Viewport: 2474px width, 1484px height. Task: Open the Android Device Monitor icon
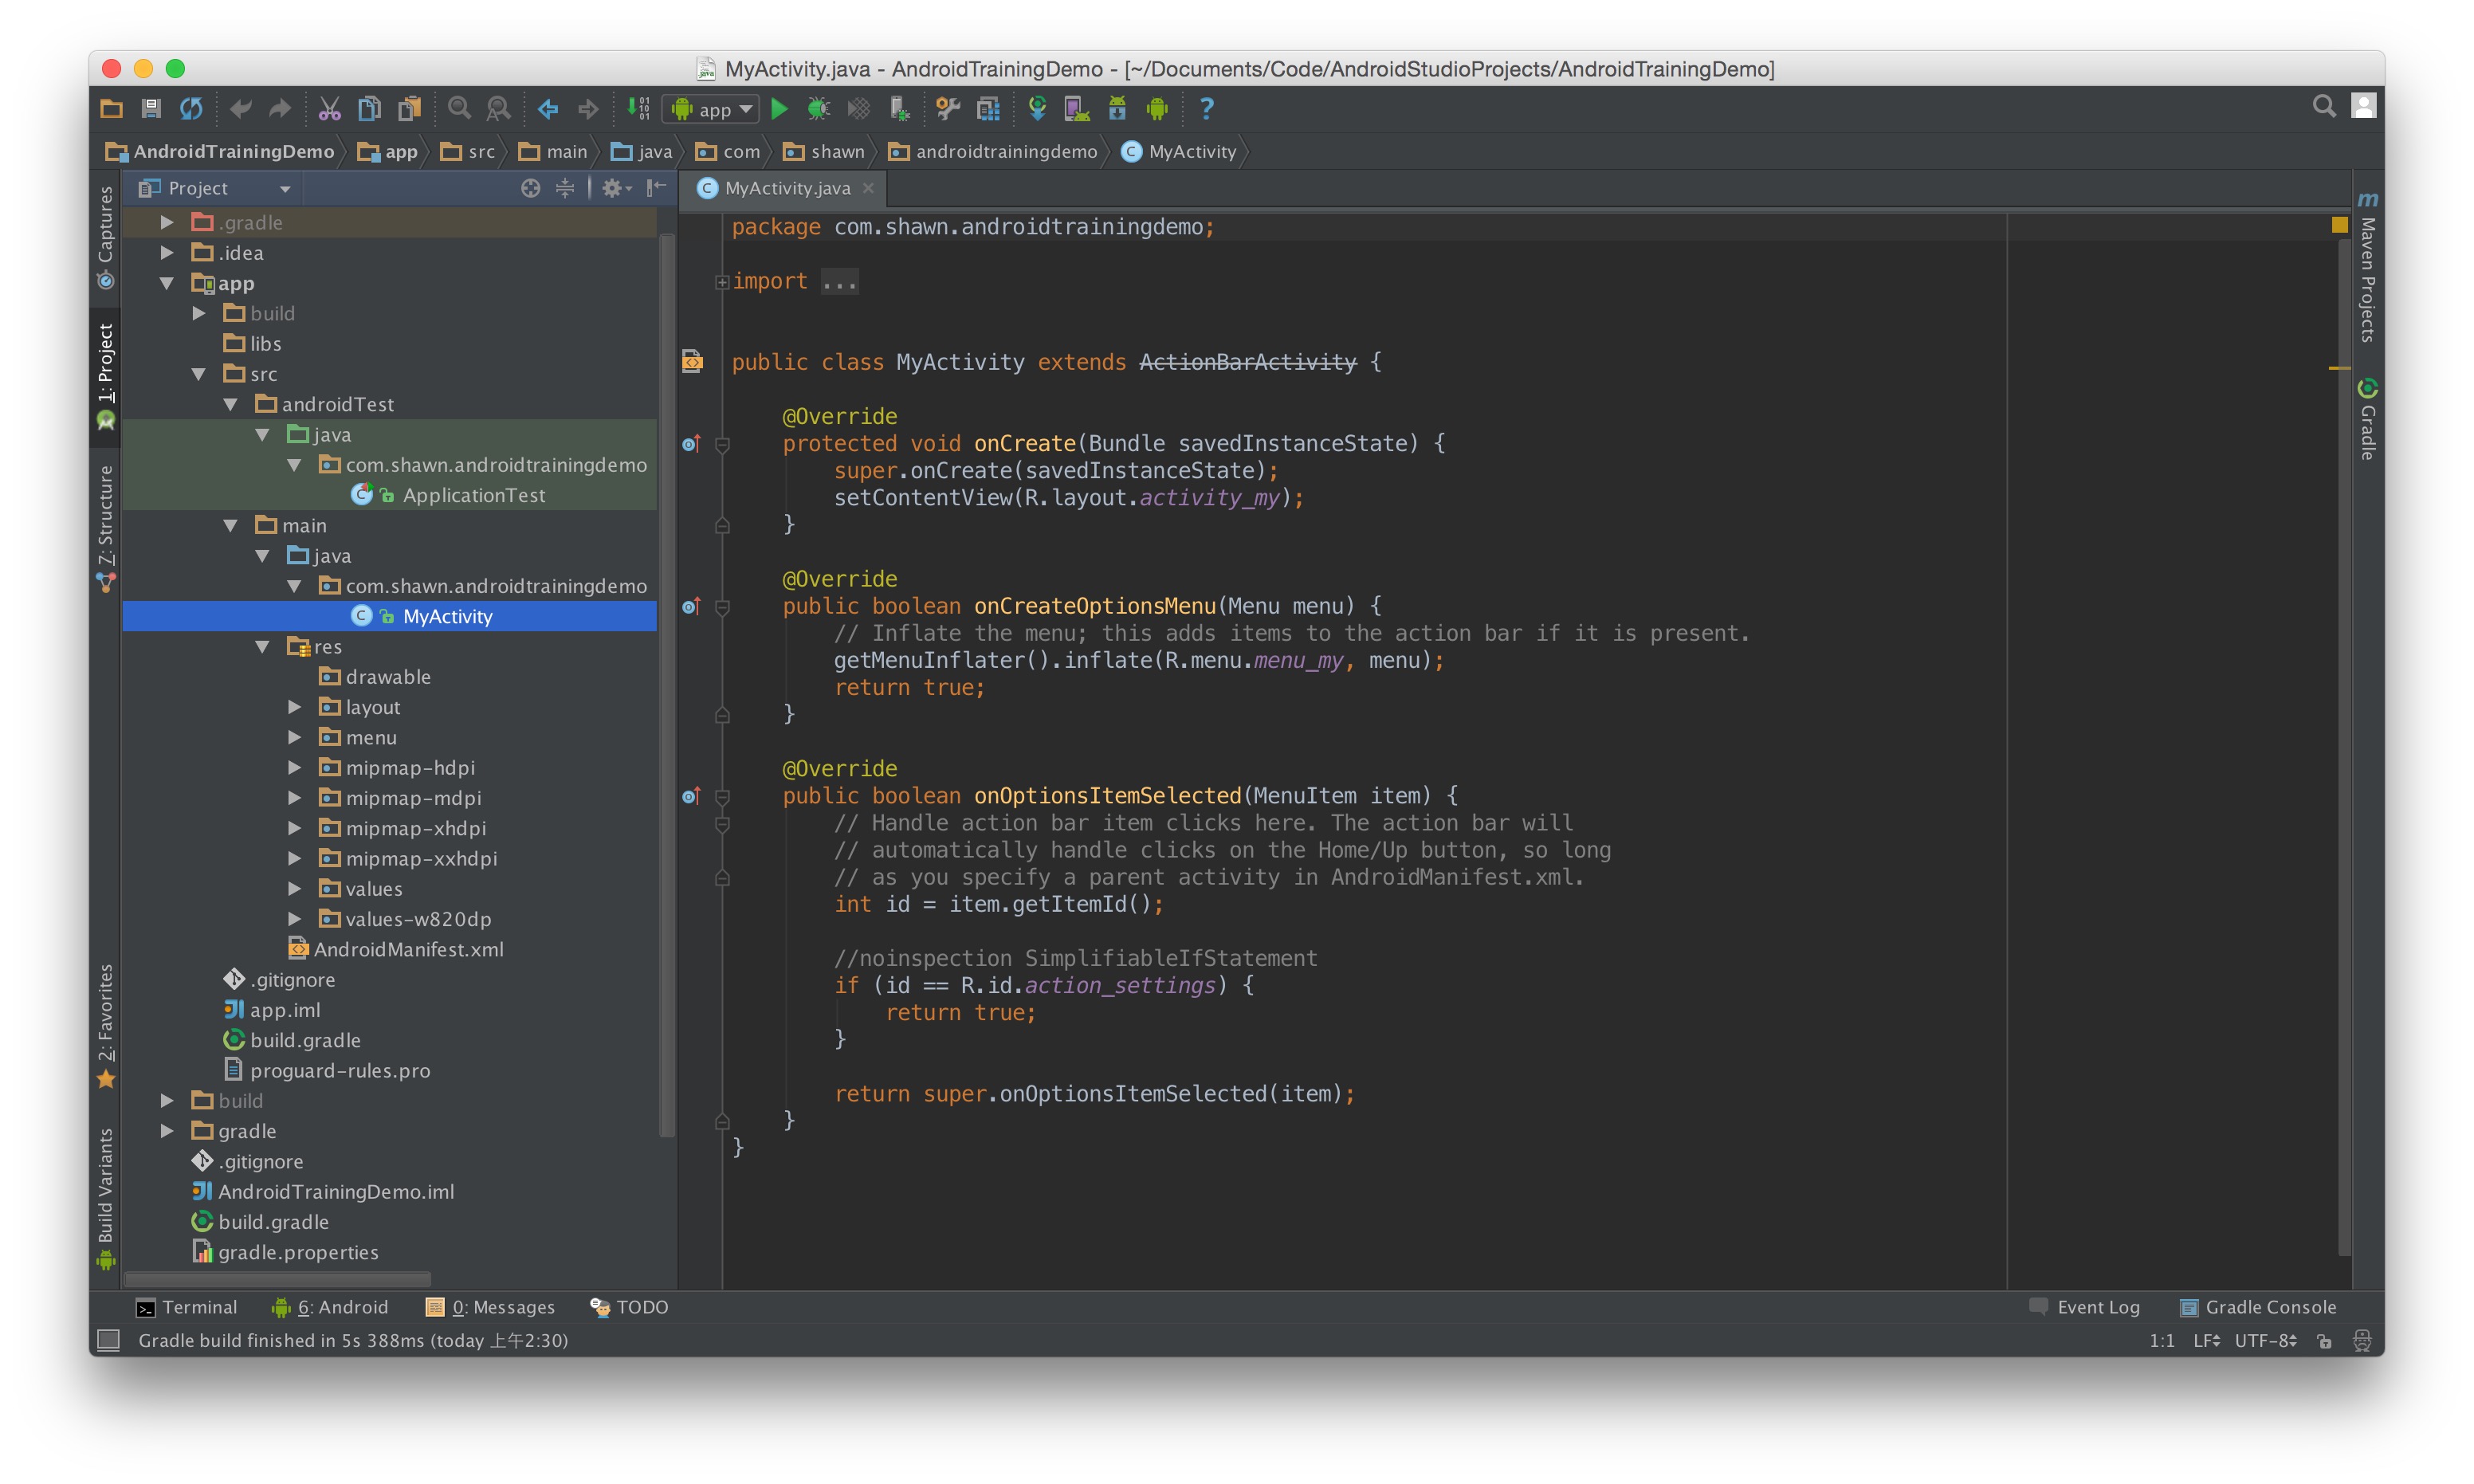1157,109
